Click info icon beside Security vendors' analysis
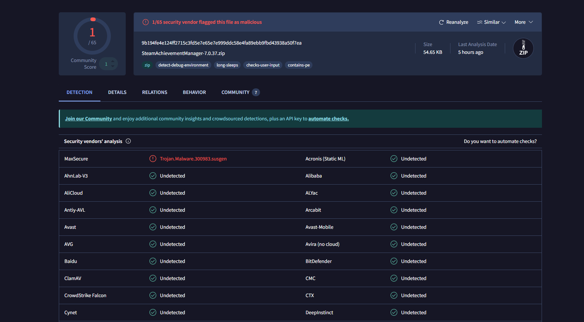The image size is (584, 322). click(x=128, y=141)
